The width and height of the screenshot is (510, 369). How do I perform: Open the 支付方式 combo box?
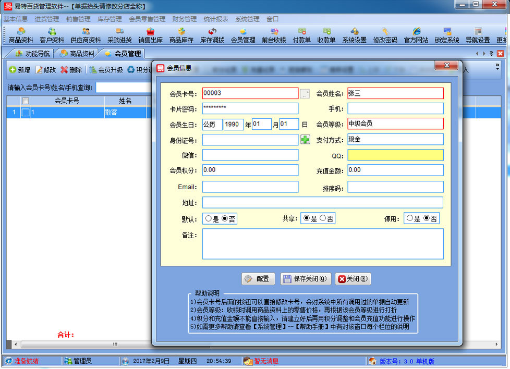click(x=395, y=140)
